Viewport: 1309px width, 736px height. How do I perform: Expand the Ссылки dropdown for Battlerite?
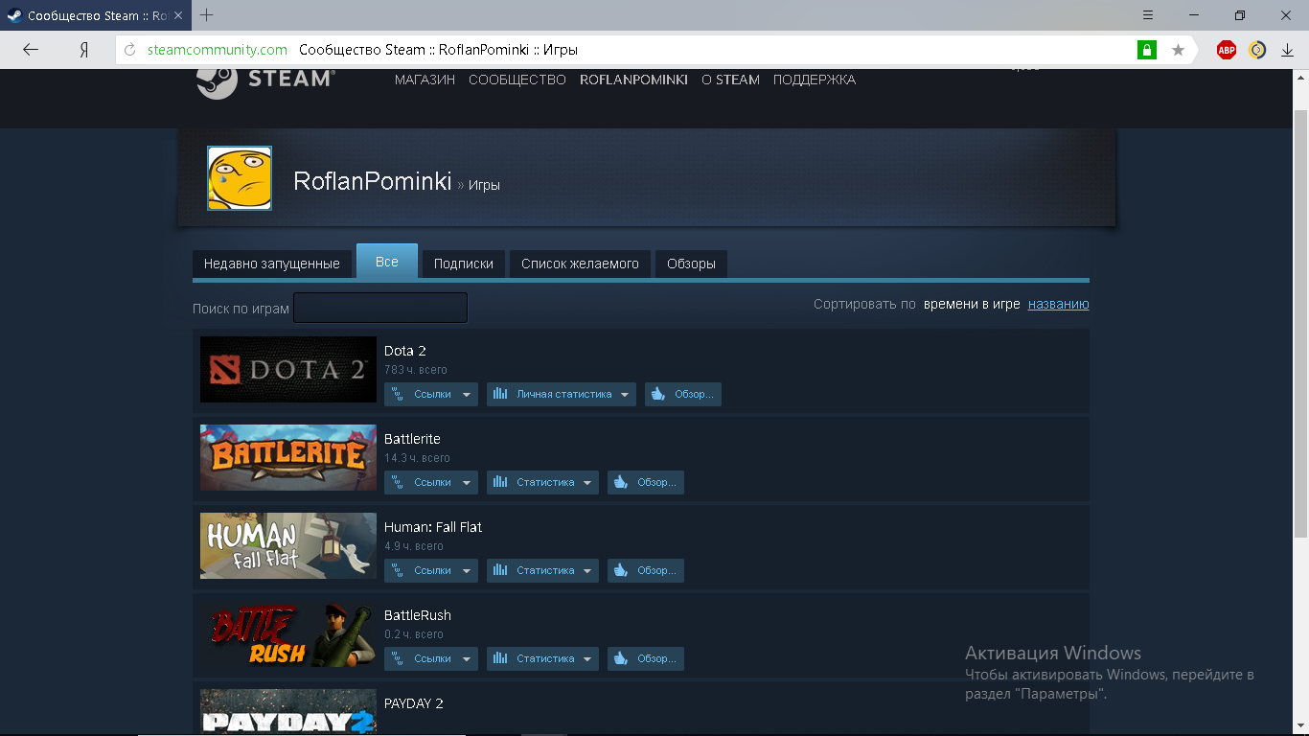coord(431,482)
